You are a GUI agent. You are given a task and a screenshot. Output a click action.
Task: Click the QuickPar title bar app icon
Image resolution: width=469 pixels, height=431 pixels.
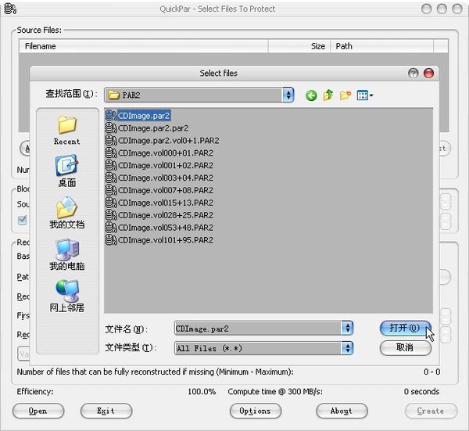pyautogui.click(x=10, y=9)
